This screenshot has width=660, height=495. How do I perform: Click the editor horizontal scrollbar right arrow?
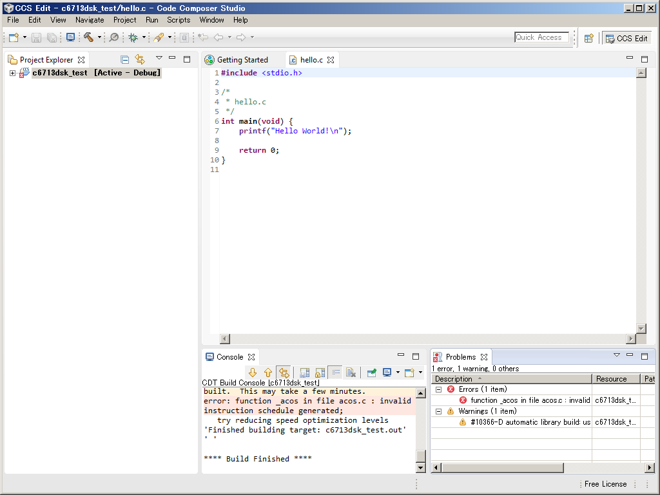tap(630, 338)
